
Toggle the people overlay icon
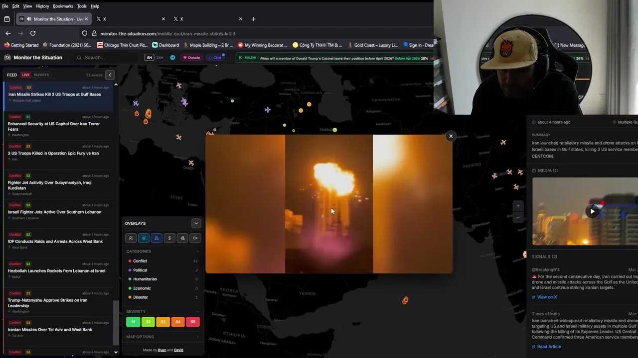tap(131, 238)
